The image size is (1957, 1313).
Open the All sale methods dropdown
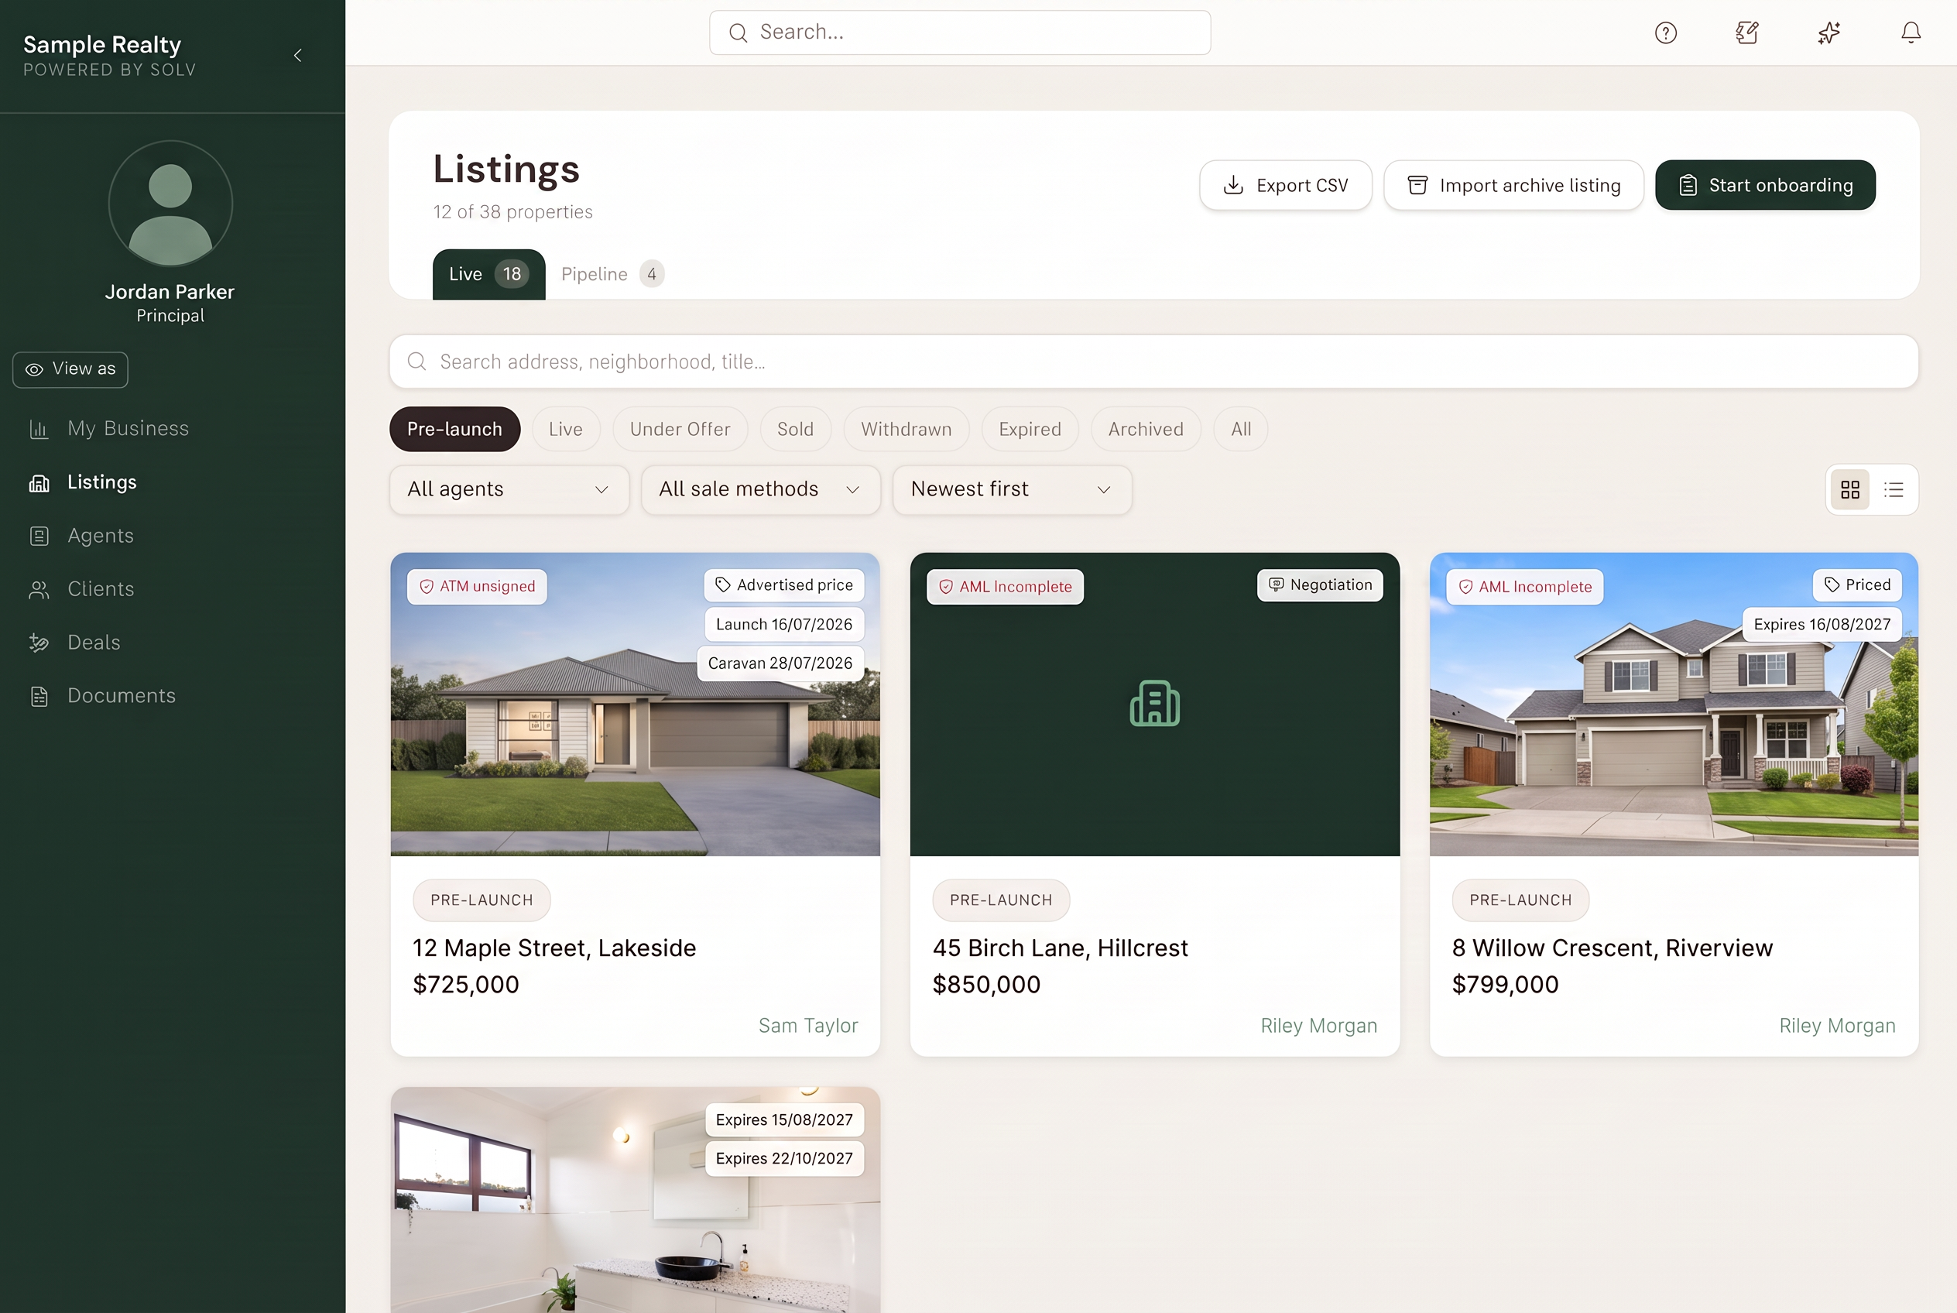[760, 490]
